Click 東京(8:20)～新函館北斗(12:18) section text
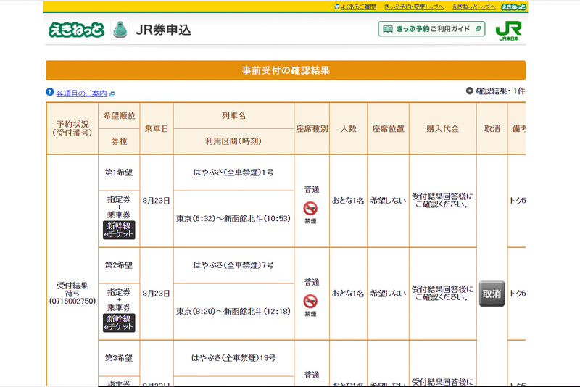The width and height of the screenshot is (580, 387). click(x=233, y=312)
